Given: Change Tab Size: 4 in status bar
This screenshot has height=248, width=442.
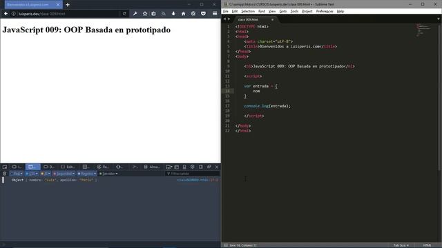Looking at the screenshot, I should point(401,245).
